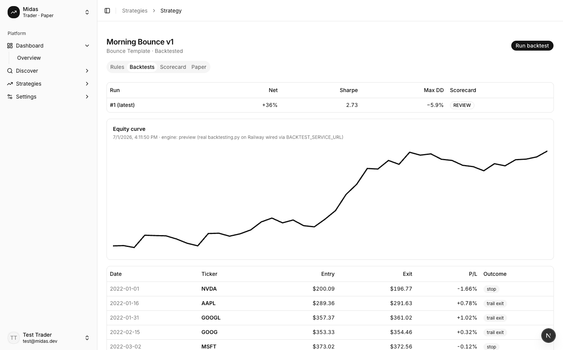This screenshot has height=350, width=563.
Task: Toggle the sidebar panel icon
Action: point(107,11)
